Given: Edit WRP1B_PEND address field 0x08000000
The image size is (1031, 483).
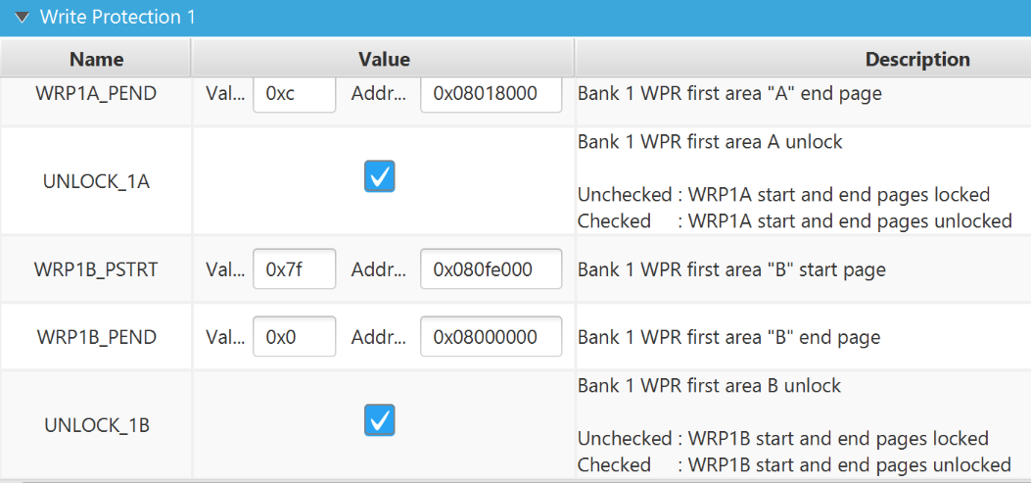Looking at the screenshot, I should [492, 337].
